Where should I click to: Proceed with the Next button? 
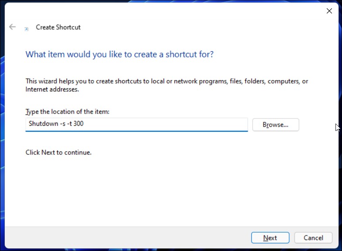[270, 238]
